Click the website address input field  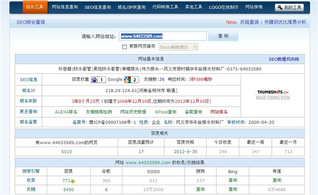coord(163,36)
